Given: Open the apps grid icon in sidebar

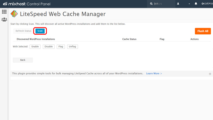Looking at the screenshot, I should tap(4, 12).
